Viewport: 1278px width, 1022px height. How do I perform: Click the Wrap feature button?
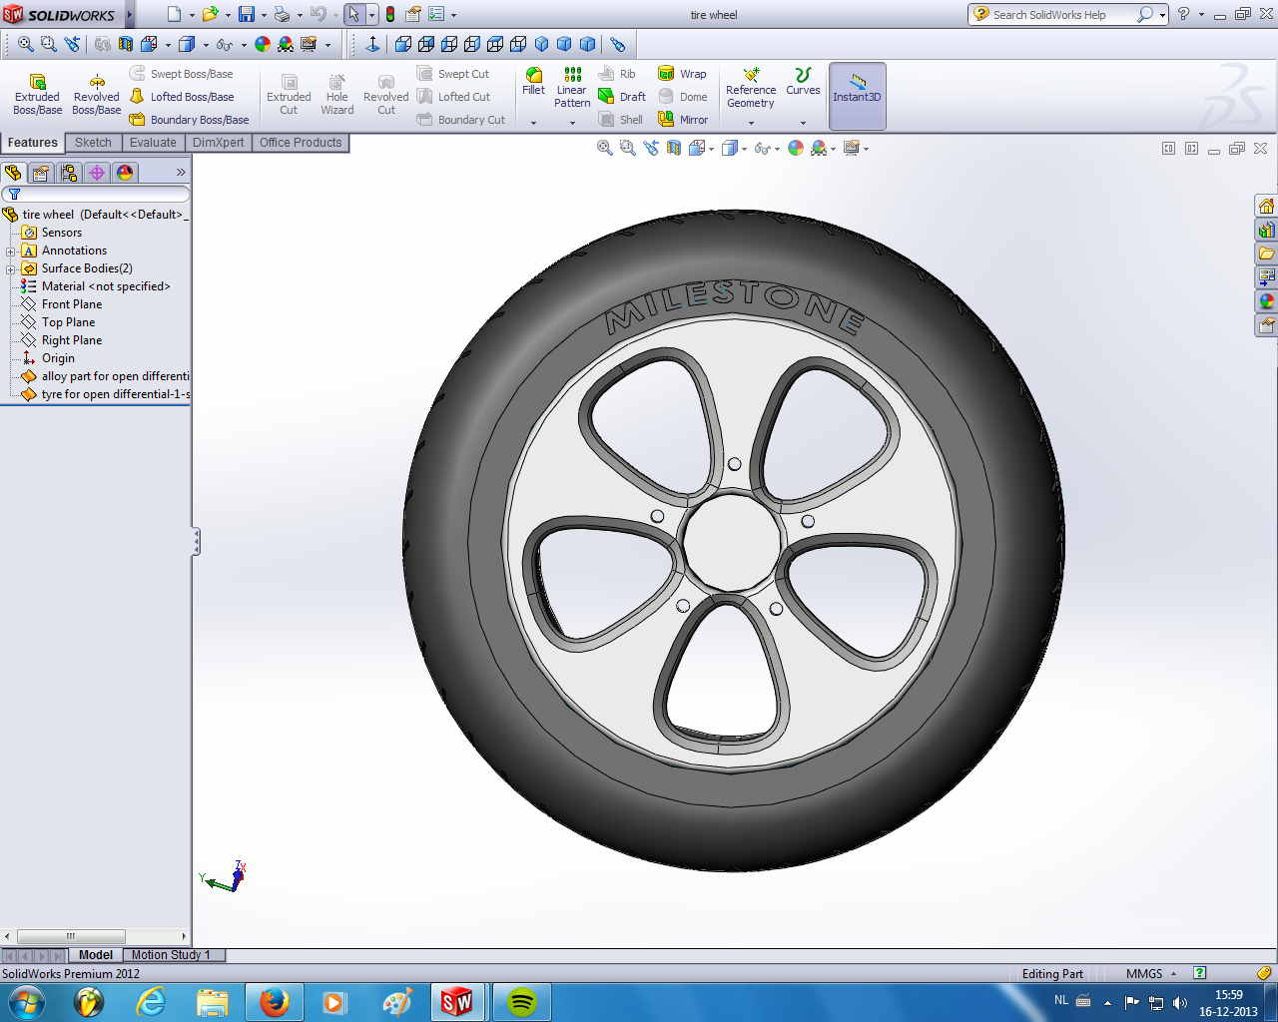682,74
